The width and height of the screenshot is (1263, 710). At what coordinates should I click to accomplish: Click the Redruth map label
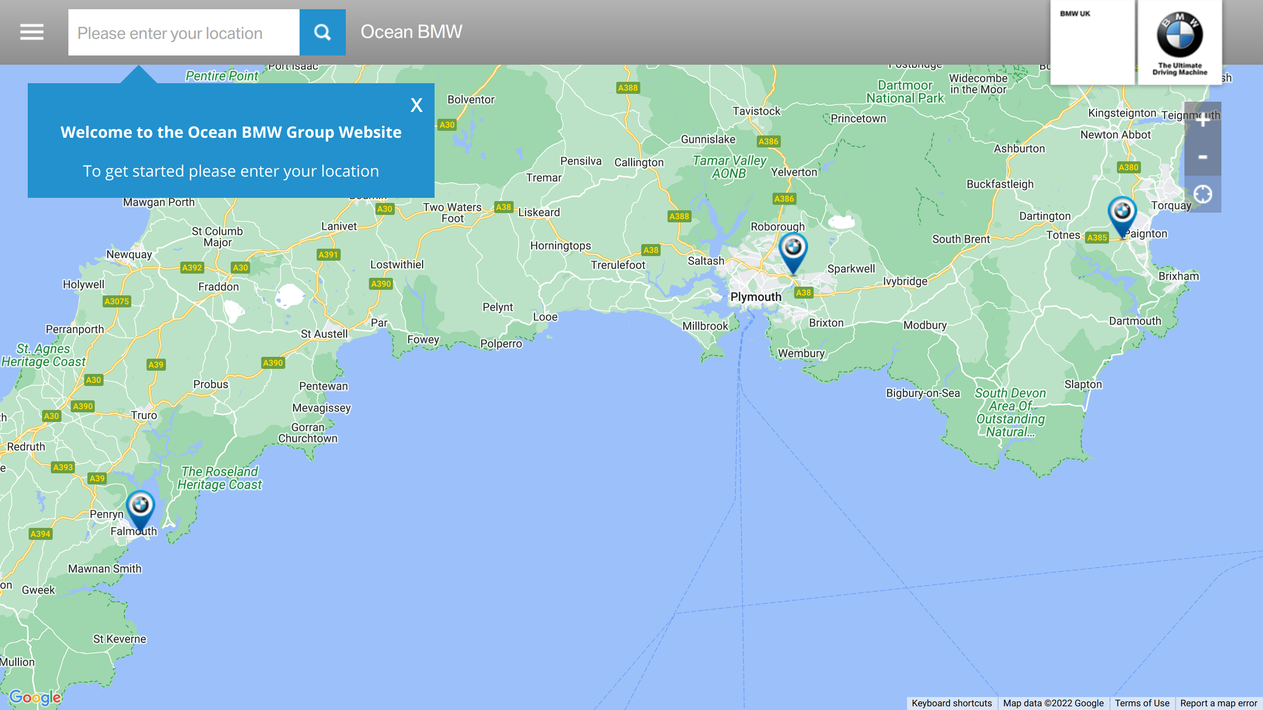point(26,447)
